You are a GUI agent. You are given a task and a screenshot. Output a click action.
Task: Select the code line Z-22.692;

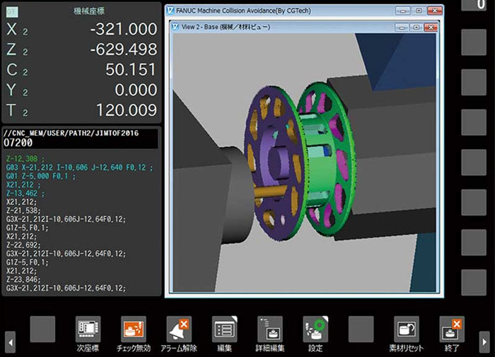pyautogui.click(x=23, y=245)
